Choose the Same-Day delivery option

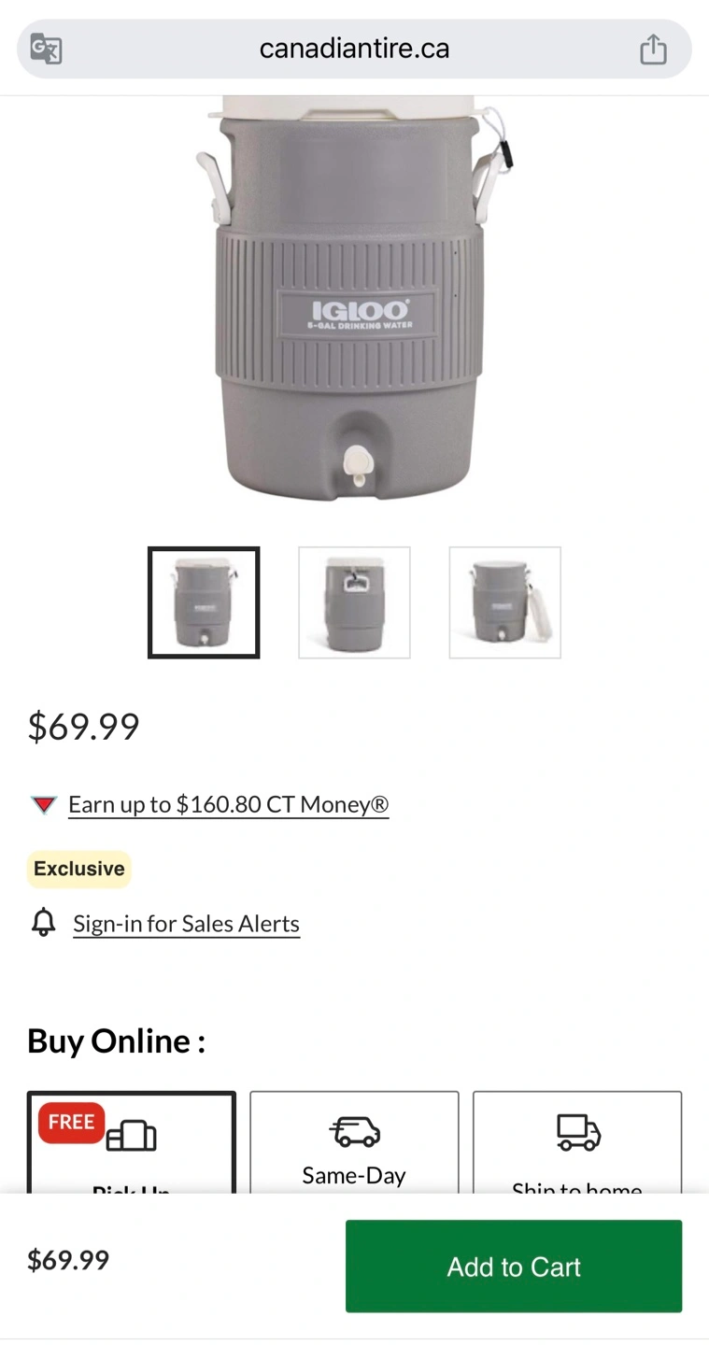[354, 1143]
